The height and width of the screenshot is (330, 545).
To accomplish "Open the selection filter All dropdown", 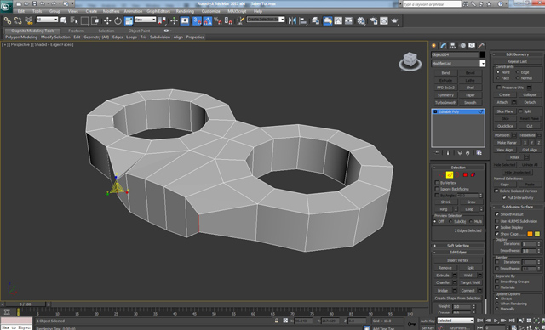I will coord(47,20).
